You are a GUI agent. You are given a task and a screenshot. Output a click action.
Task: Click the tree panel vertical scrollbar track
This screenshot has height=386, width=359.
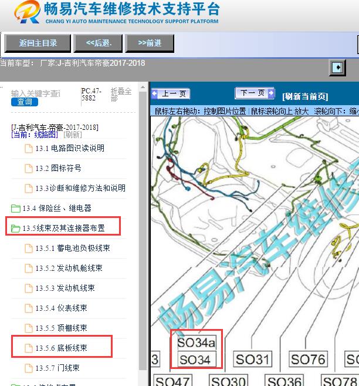(143, 231)
